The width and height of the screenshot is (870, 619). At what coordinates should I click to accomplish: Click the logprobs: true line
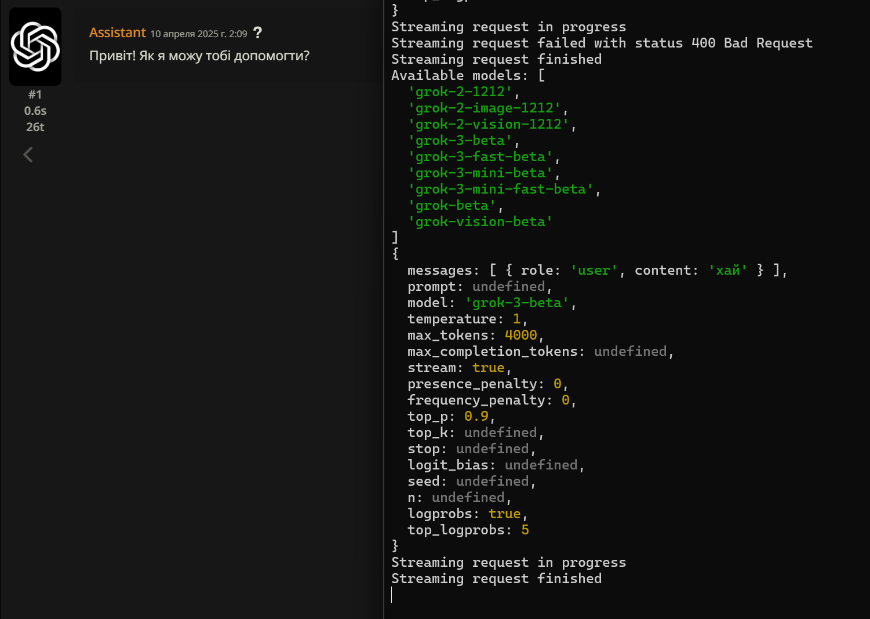468,514
